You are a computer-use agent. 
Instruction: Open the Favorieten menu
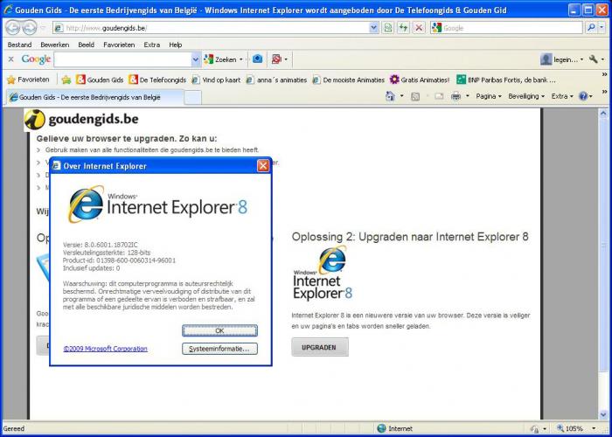[x=119, y=45]
